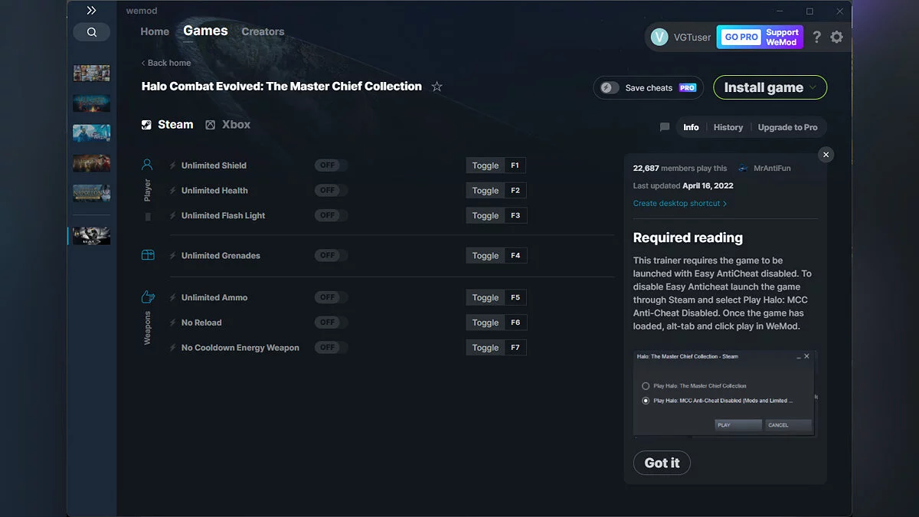Close the info panel with X
919x517 pixels.
pyautogui.click(x=826, y=155)
